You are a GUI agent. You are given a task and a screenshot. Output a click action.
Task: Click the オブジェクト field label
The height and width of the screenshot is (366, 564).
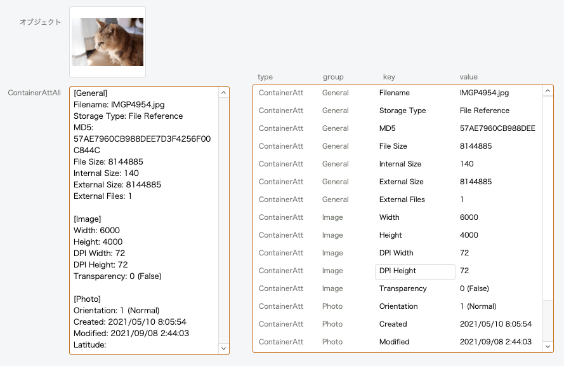point(40,22)
